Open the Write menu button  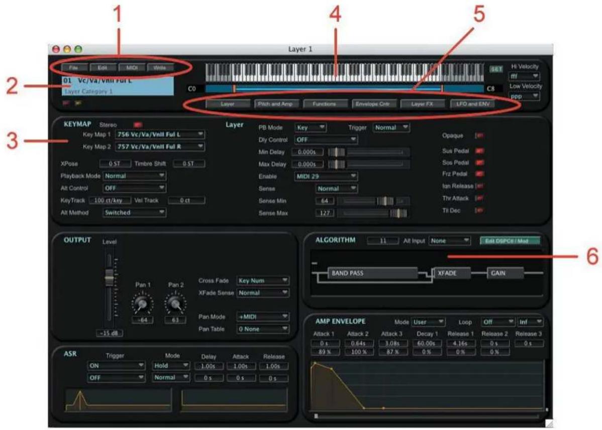coord(160,68)
